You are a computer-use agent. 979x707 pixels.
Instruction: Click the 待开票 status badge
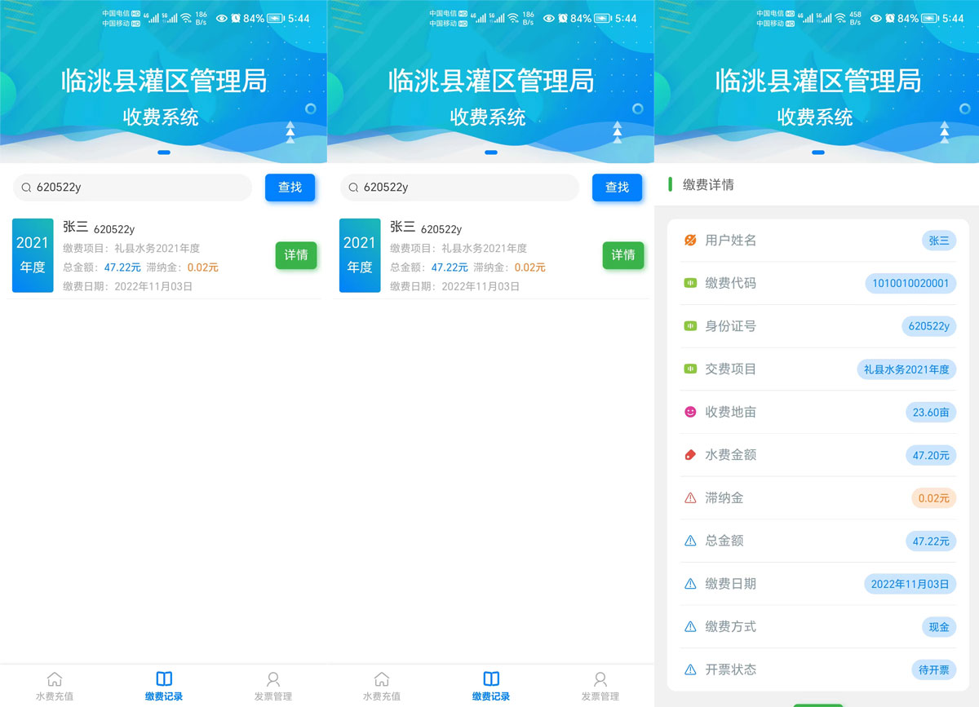933,669
